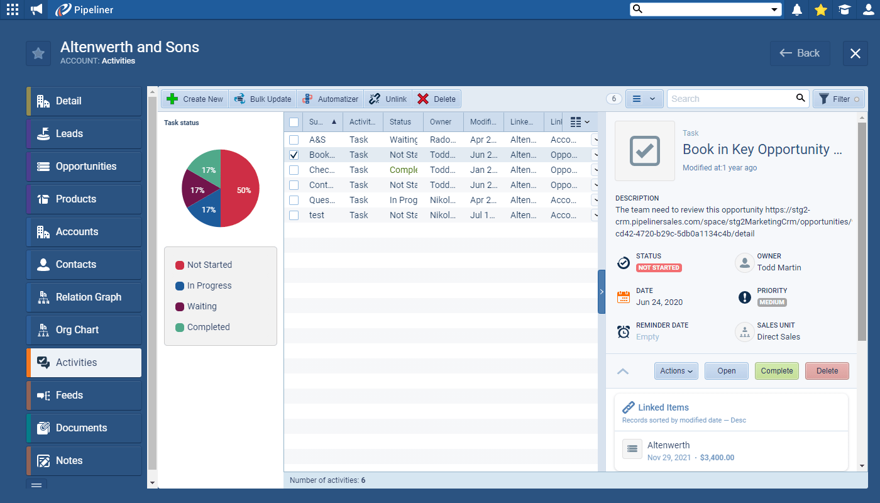Open the notifications bell icon
The image size is (880, 503).
(796, 9)
